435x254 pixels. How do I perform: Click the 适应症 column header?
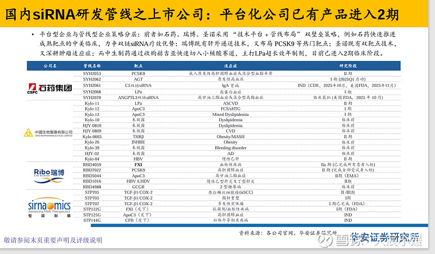231,66
